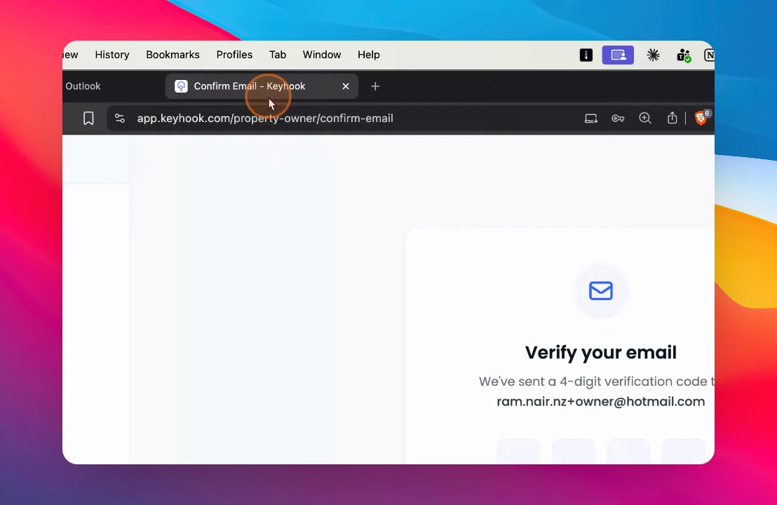Click the second verification code box
Image resolution: width=777 pixels, height=505 pixels.
pos(574,452)
